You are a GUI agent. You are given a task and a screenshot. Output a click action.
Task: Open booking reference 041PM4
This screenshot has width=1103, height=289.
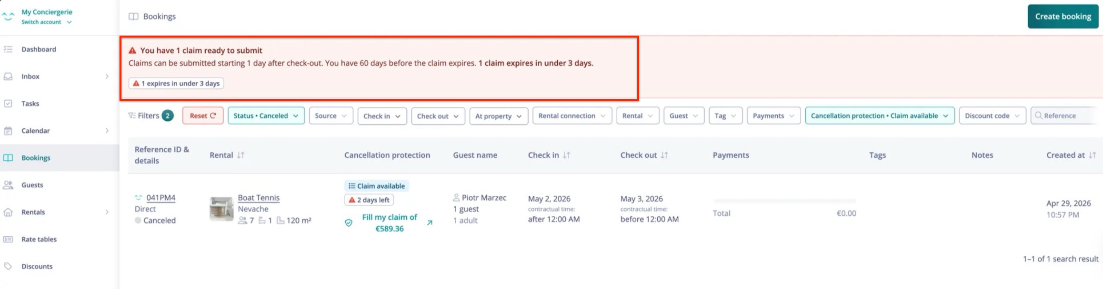[x=161, y=198]
